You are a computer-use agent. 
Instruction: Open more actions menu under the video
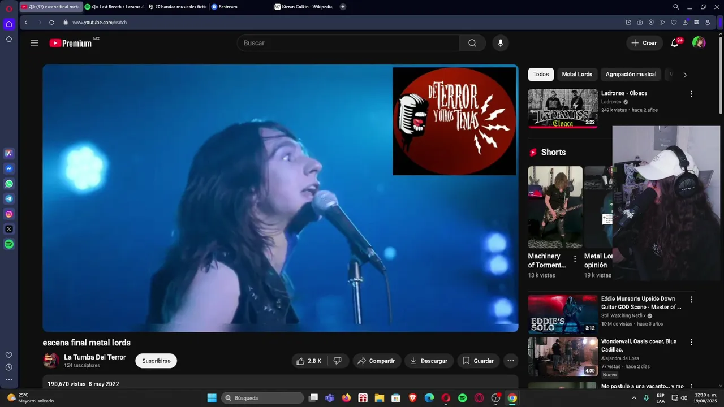click(511, 361)
